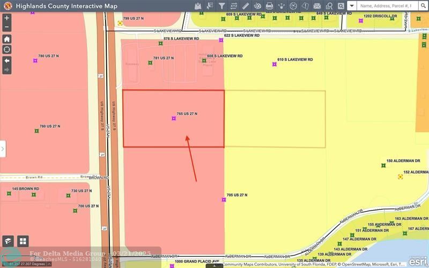Select the measurement ruler tool
The width and height of the screenshot is (429, 268).
coord(246,6)
